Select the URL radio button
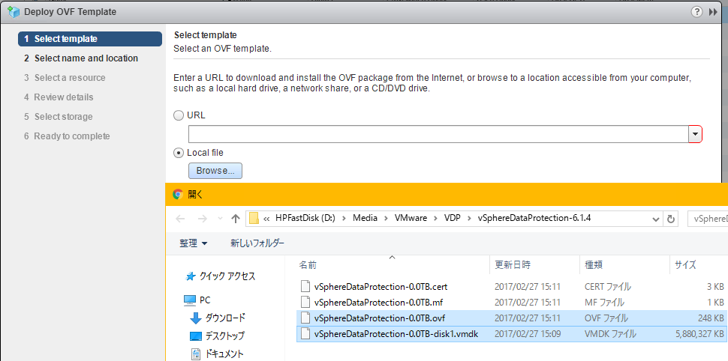Image resolution: width=728 pixels, height=361 pixels. tap(179, 116)
